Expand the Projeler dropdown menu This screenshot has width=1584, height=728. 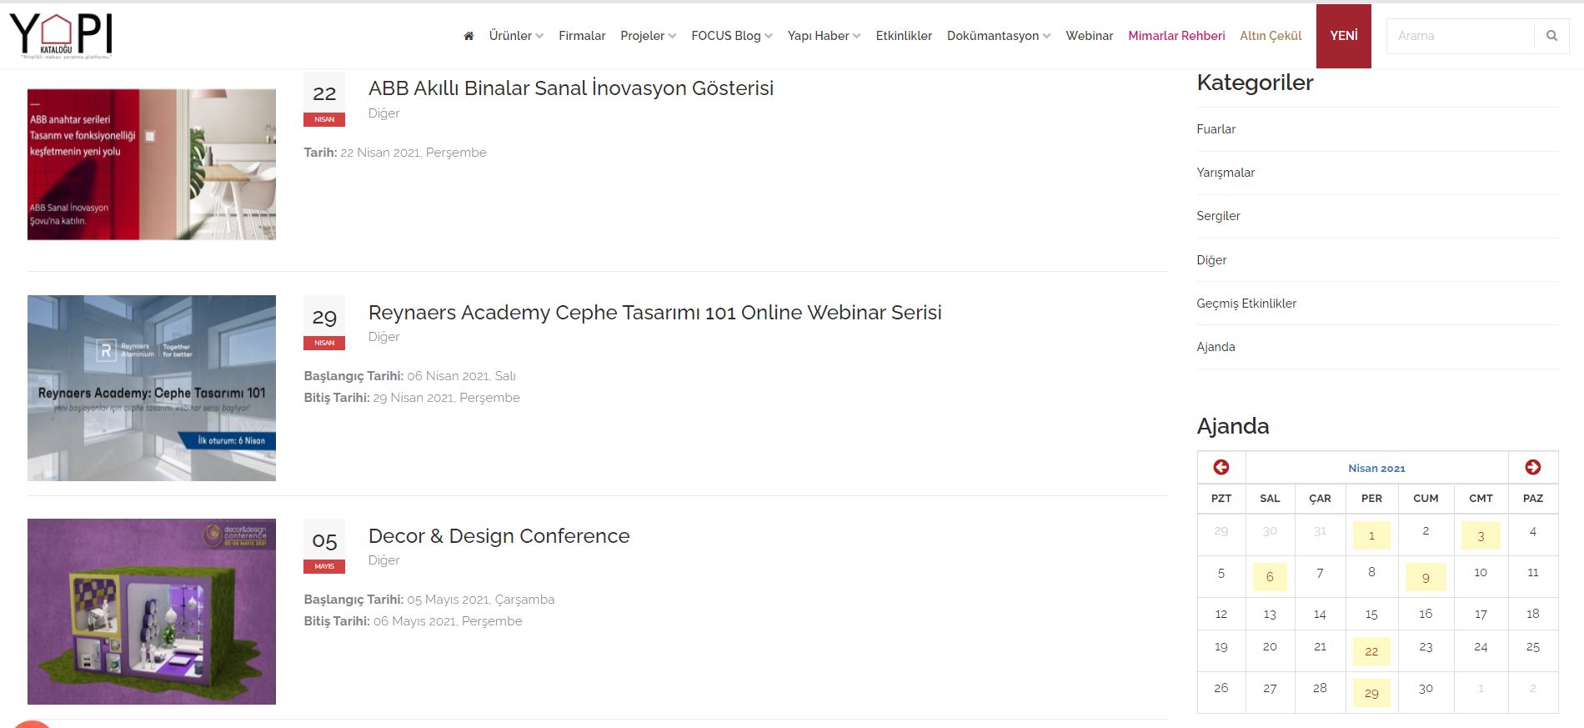coord(648,36)
